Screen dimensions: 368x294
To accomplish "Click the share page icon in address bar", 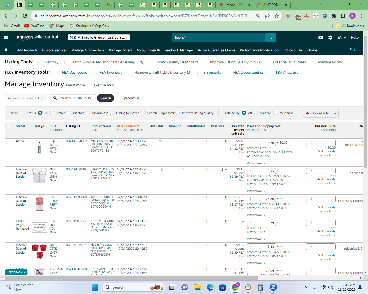I will click(267, 16).
